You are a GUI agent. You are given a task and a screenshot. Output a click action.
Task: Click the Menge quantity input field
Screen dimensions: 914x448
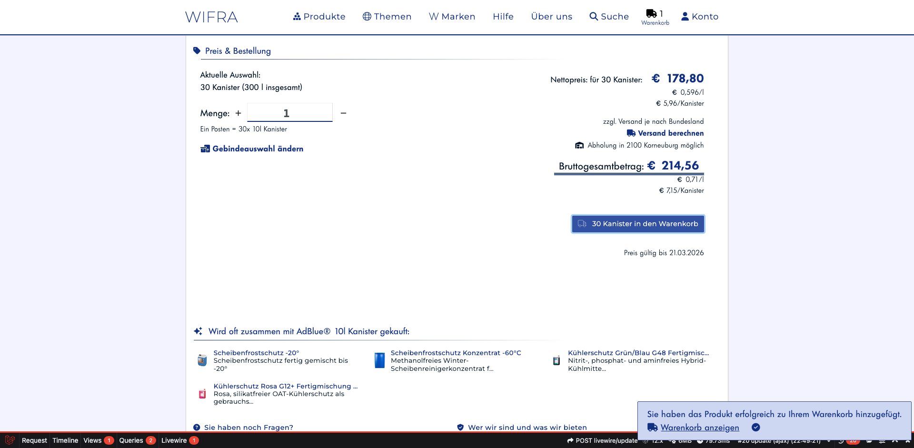tap(289, 113)
